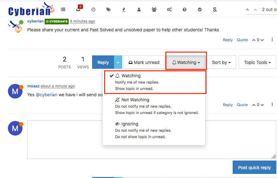Viewport: 277px width, 178px height.
Task: Click inside the quick reply text box
Action: click(x=151, y=139)
